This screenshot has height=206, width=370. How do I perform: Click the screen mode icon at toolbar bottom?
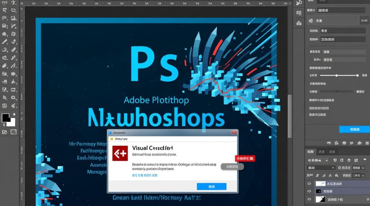click(13, 132)
